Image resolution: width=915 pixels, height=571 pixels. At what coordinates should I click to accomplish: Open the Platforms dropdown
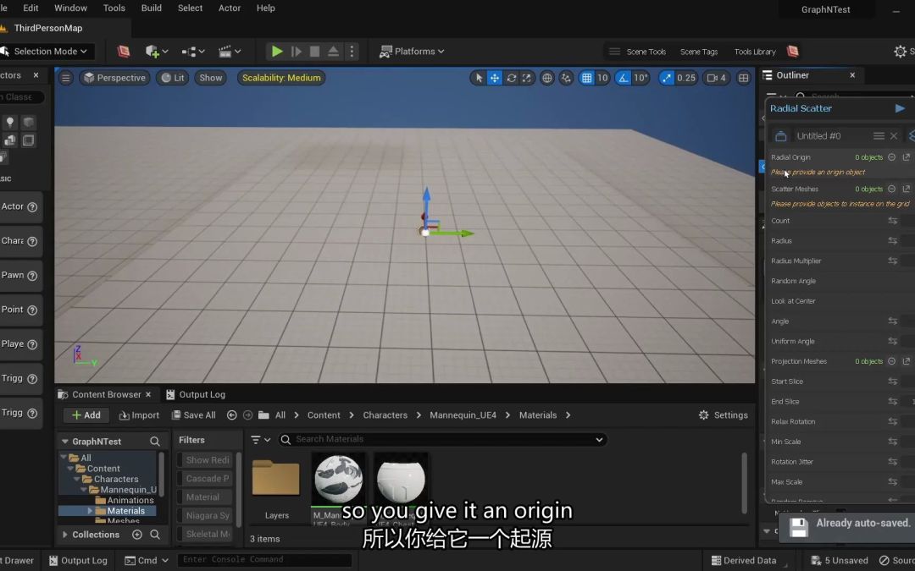tap(413, 52)
